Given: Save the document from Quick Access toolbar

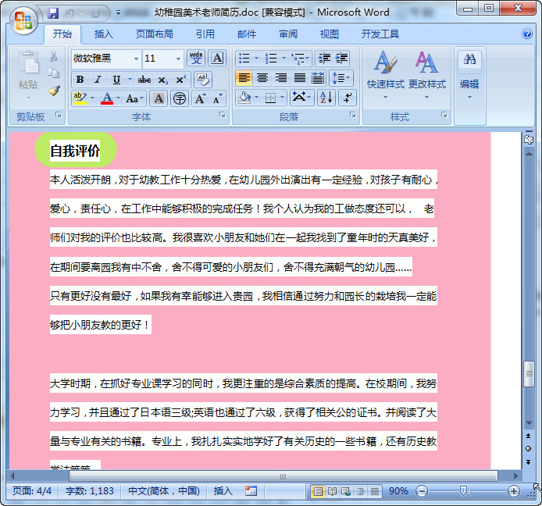Looking at the screenshot, I should (x=53, y=13).
